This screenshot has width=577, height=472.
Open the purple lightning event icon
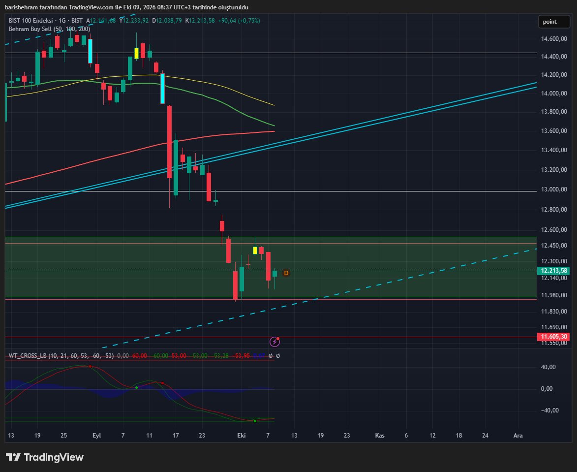coord(274,342)
